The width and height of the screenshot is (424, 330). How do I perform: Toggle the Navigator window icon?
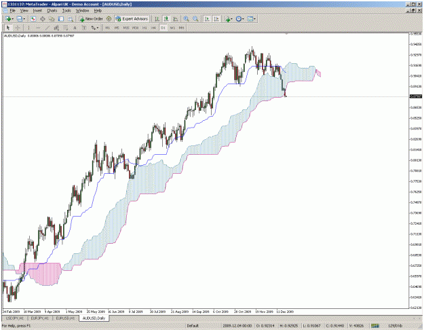[x=52, y=19]
